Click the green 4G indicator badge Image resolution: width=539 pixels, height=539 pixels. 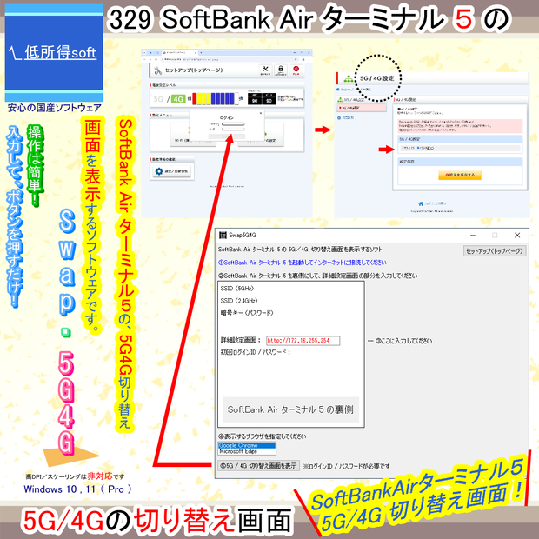coord(178,99)
